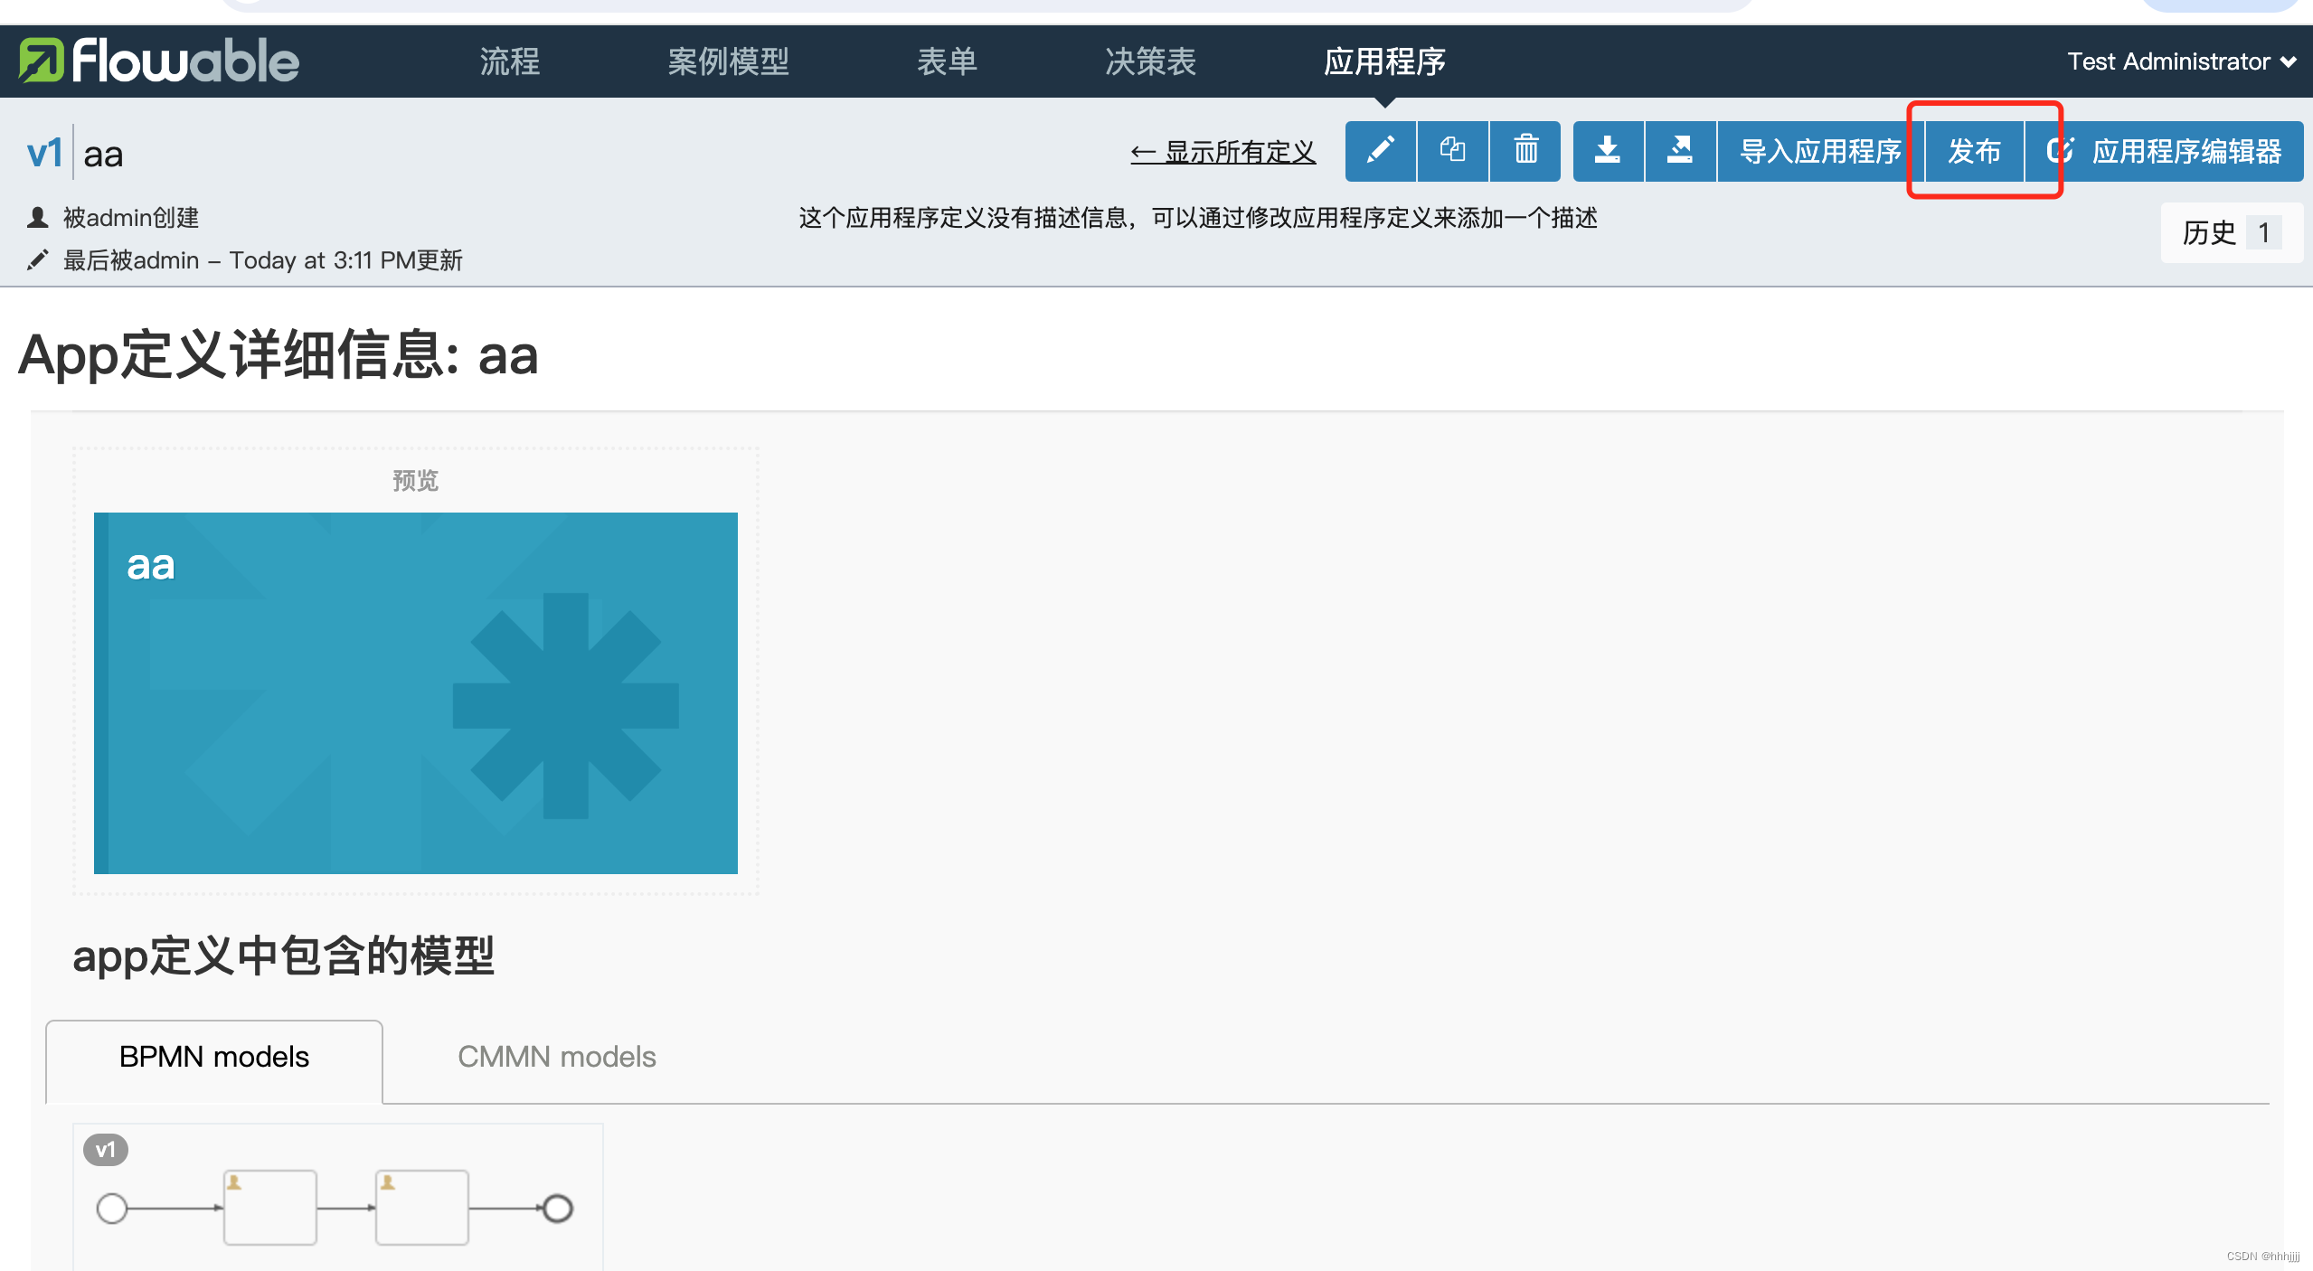Open the 表单 menu
This screenshot has width=2313, height=1271.
click(x=948, y=61)
